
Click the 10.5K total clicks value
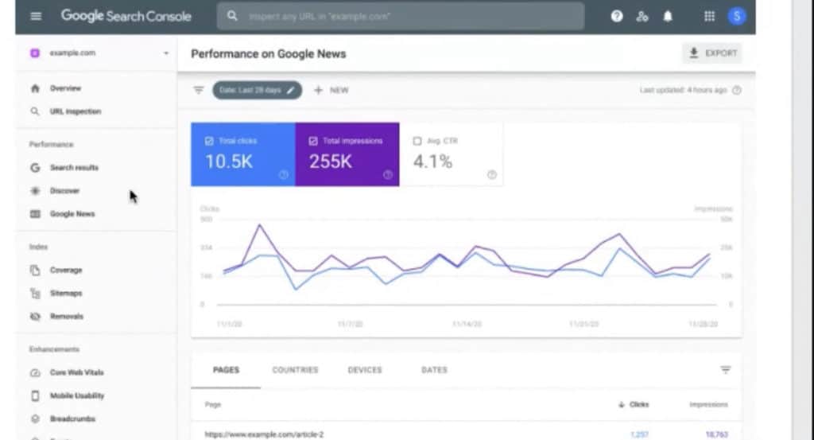coord(229,162)
